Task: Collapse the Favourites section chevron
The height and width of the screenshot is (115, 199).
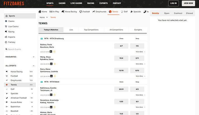Action: [34, 57]
